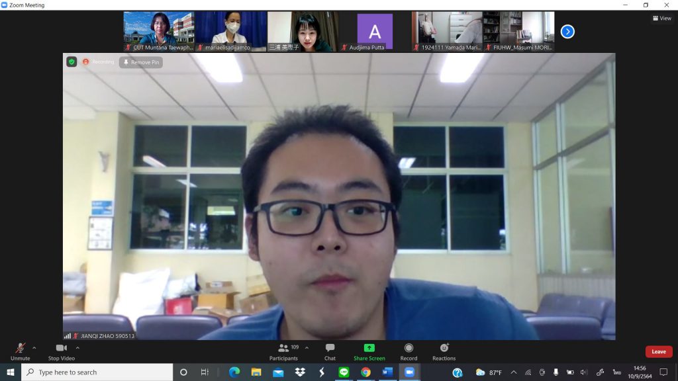This screenshot has height=381, width=678.
Task: Open Task View on the taskbar
Action: (x=205, y=372)
